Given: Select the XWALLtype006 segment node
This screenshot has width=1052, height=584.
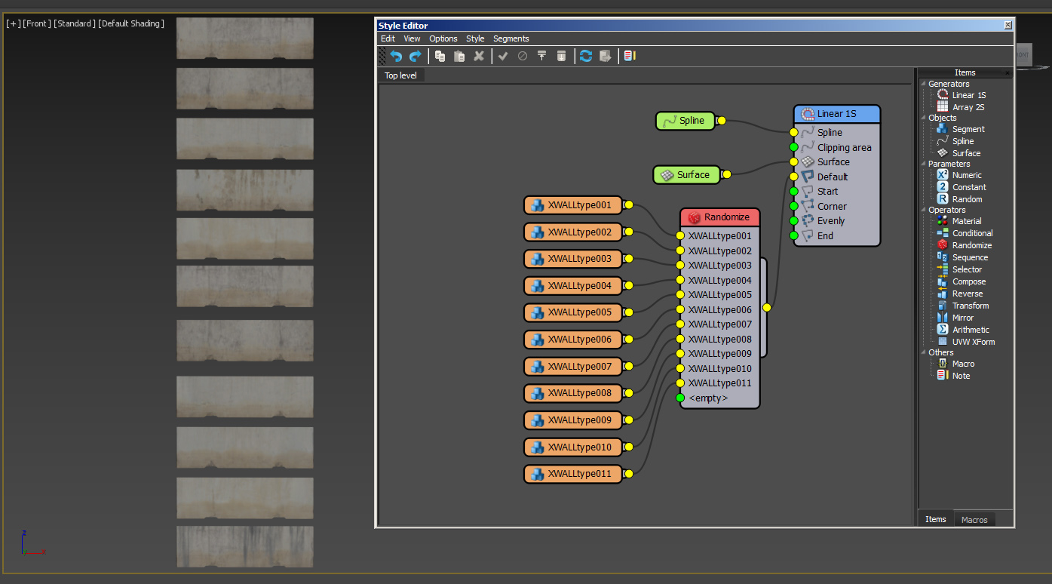Looking at the screenshot, I should tap(573, 340).
